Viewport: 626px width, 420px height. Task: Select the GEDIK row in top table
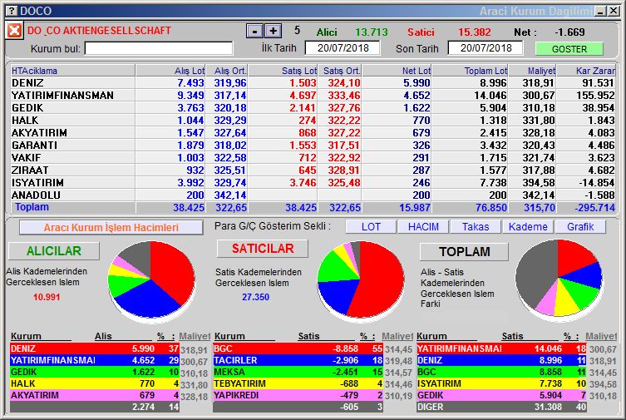pos(313,108)
